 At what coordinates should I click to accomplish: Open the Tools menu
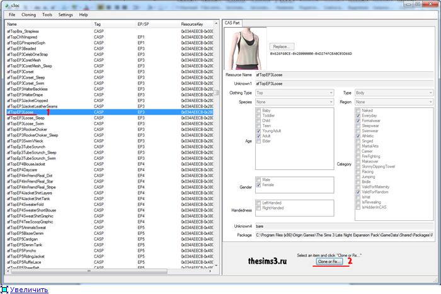coord(47,14)
